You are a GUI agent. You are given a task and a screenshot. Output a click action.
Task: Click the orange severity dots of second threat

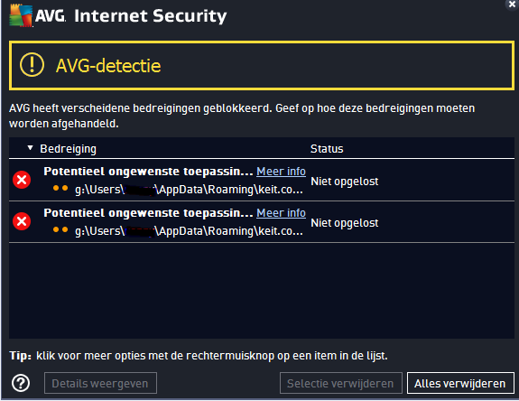coord(60,229)
